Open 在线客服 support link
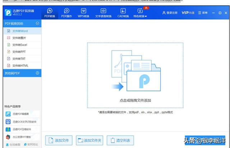The width and height of the screenshot is (230, 148). tap(13, 144)
